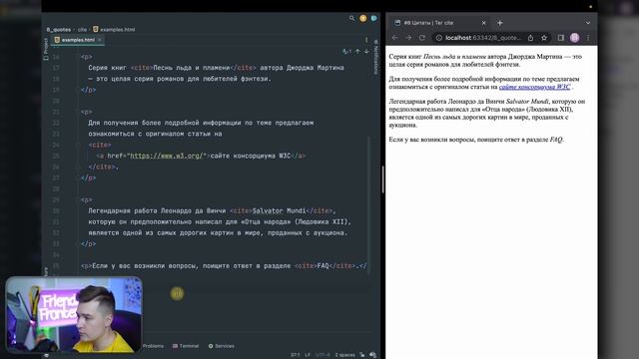Click 'Salvator Mundi' italic text in browser
Screen dimensions: 639x359
(527, 102)
